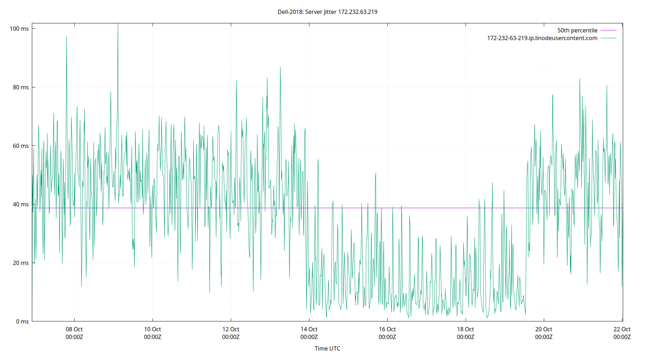Click the '10 Oct' x-axis date label
This screenshot has width=655, height=354.
pos(153,329)
